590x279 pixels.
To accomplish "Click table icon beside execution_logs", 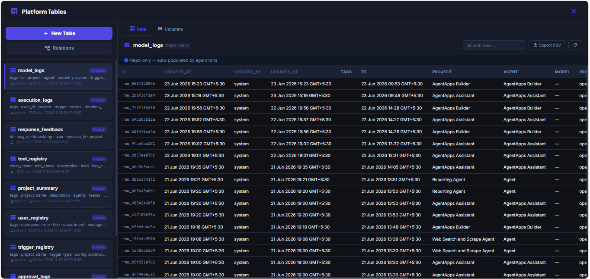I will coord(13,100).
